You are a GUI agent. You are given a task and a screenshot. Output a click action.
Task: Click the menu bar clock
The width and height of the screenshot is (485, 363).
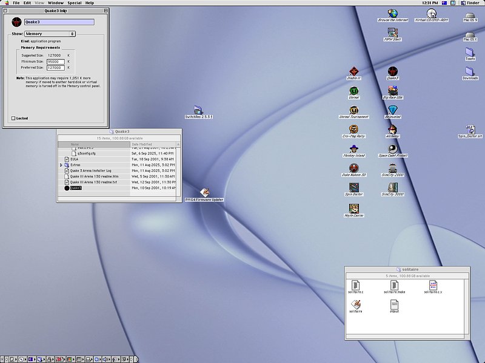coord(430,3)
